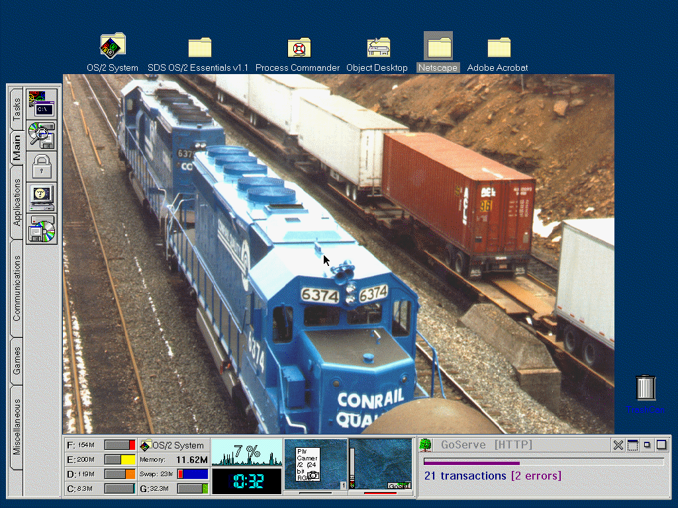678x508 pixels.
Task: Minimize the GoServe window
Action: click(x=648, y=445)
